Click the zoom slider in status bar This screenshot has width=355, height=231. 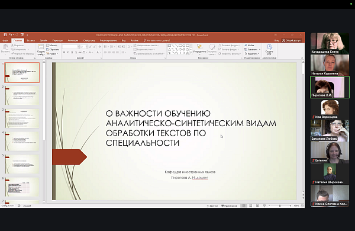coord(280,206)
